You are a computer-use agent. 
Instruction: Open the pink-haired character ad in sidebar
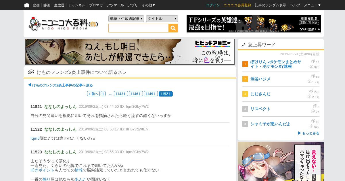click(x=281, y=161)
